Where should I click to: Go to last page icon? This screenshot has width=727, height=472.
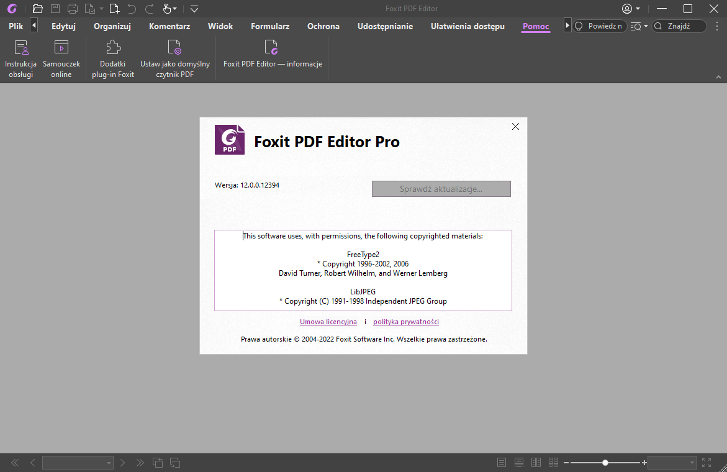140,462
